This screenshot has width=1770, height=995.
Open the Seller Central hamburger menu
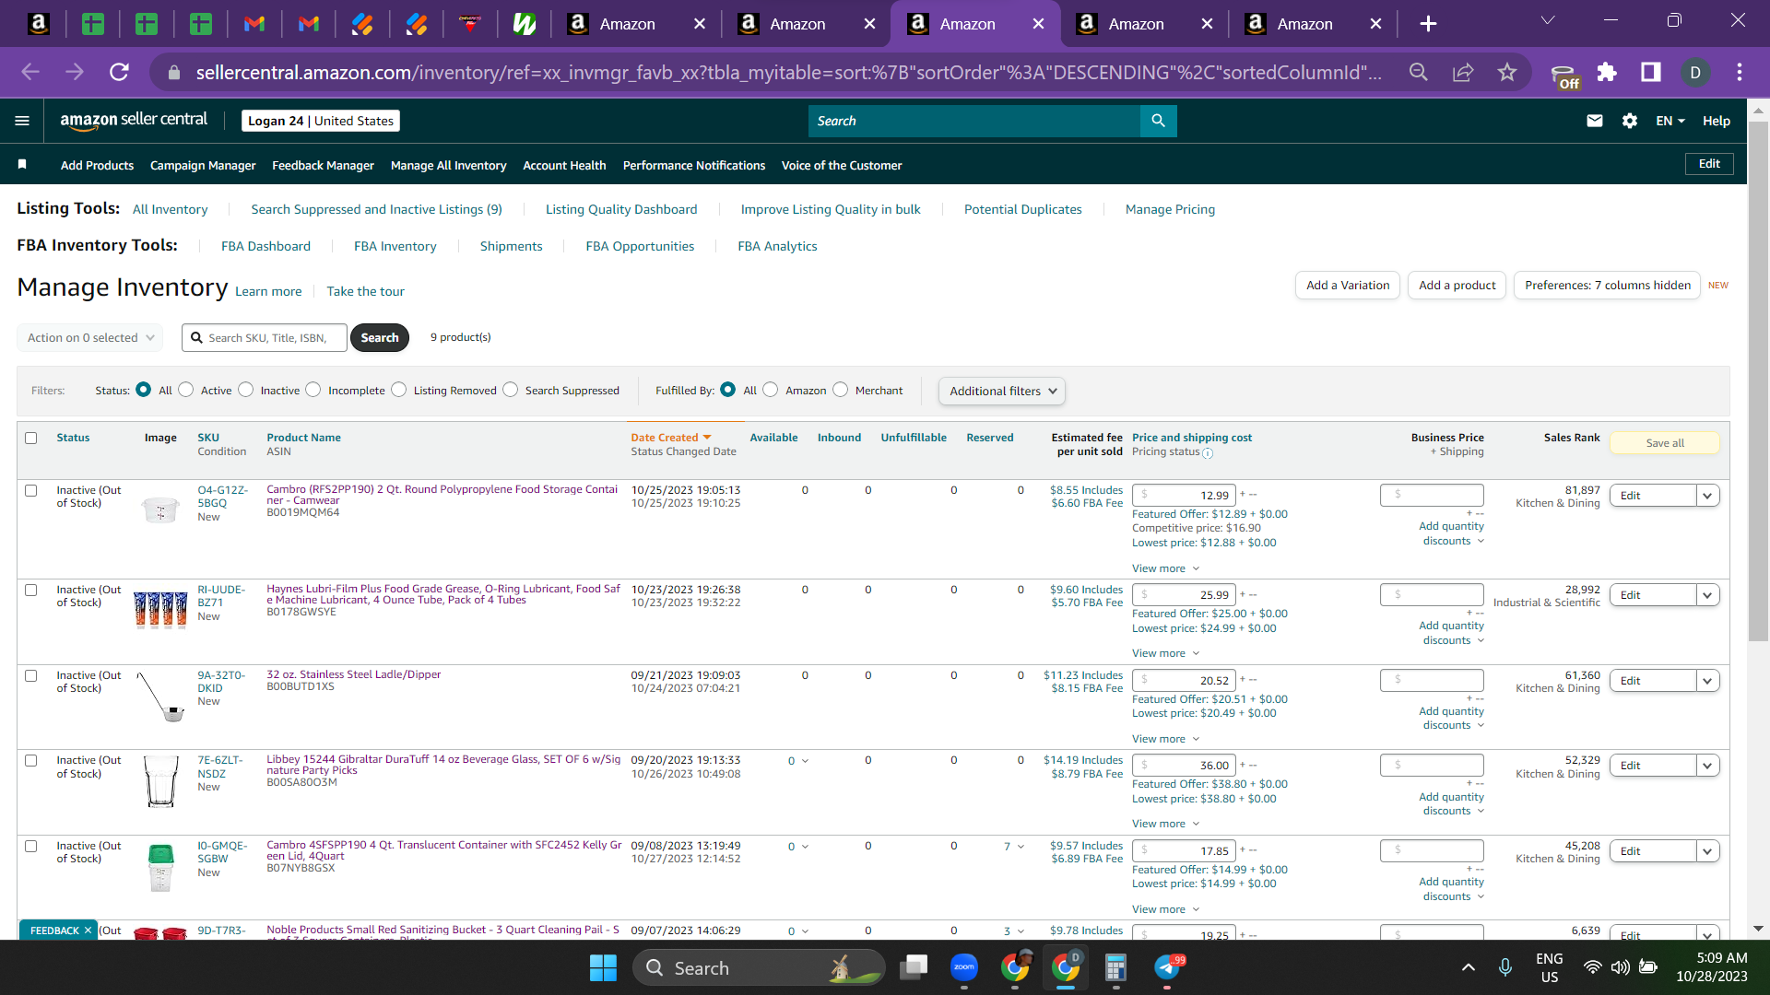[x=22, y=121]
